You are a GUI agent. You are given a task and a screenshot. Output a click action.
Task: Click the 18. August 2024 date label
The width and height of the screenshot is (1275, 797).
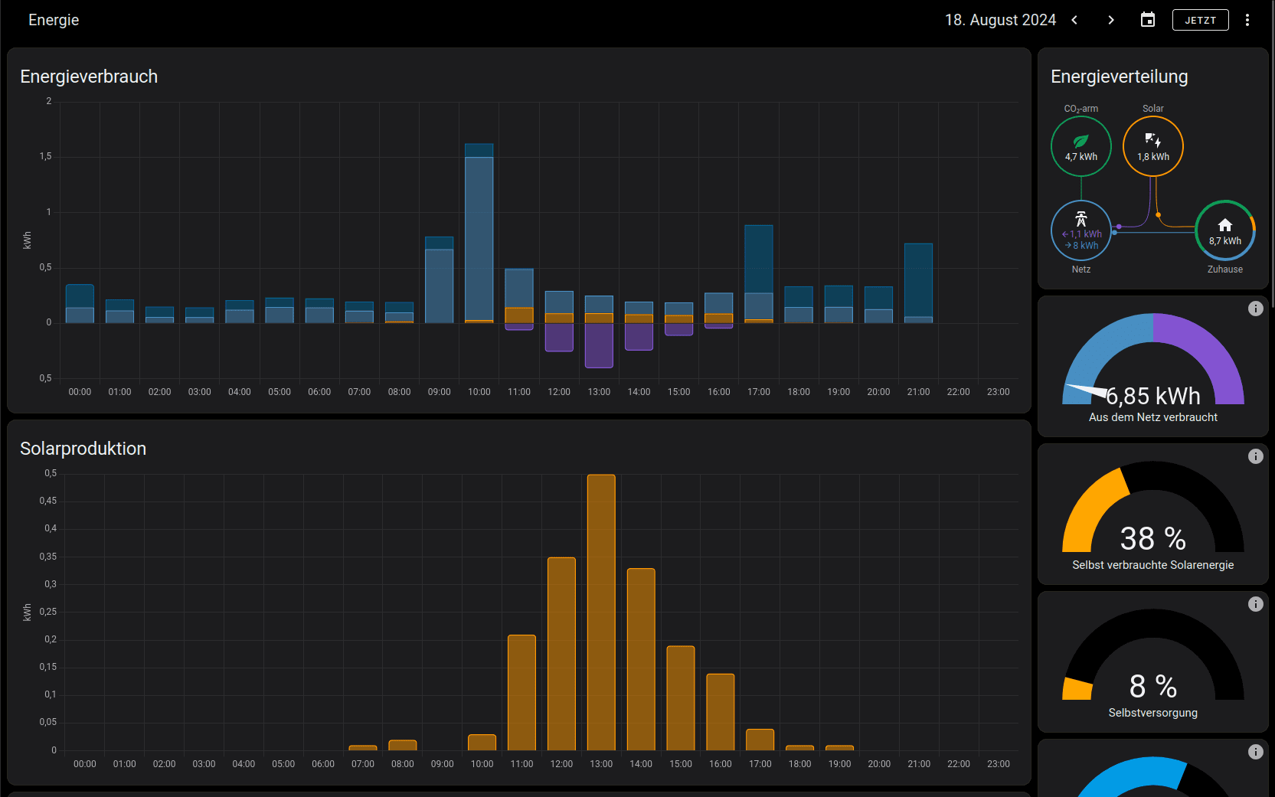tap(1000, 20)
